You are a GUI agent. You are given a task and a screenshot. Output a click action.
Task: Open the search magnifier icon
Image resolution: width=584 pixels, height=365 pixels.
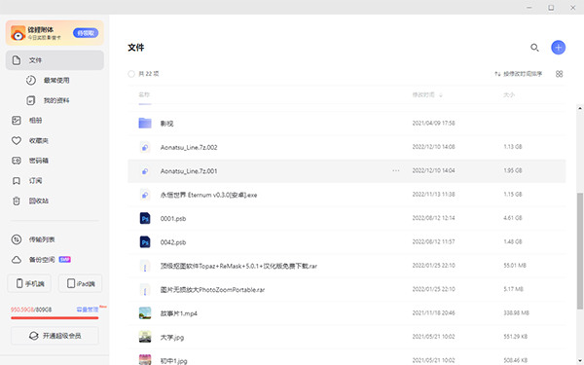click(534, 48)
